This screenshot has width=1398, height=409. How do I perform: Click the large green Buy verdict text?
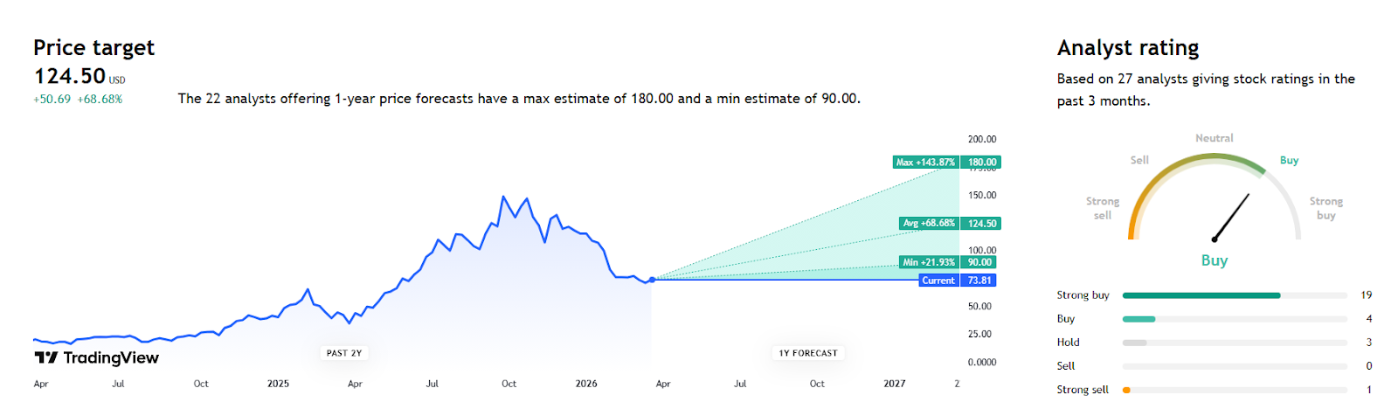pos(1214,260)
